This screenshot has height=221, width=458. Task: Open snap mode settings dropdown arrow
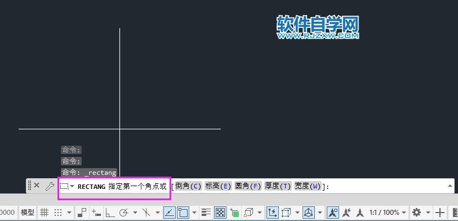click(x=69, y=213)
